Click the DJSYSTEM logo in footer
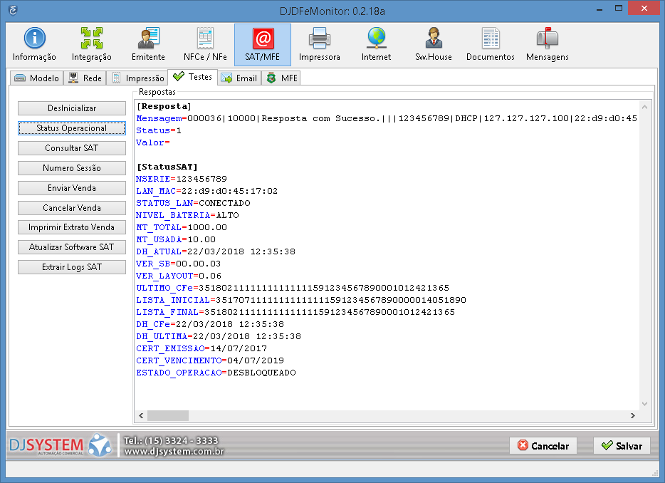The height and width of the screenshot is (483, 665). pyautogui.click(x=59, y=445)
